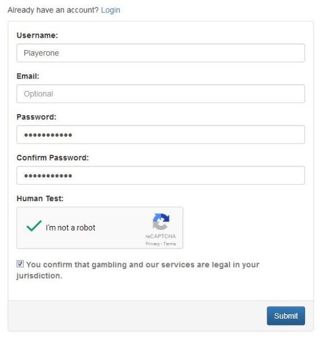
Task: Open the reCAPTCHA Terms link
Action: click(x=169, y=244)
